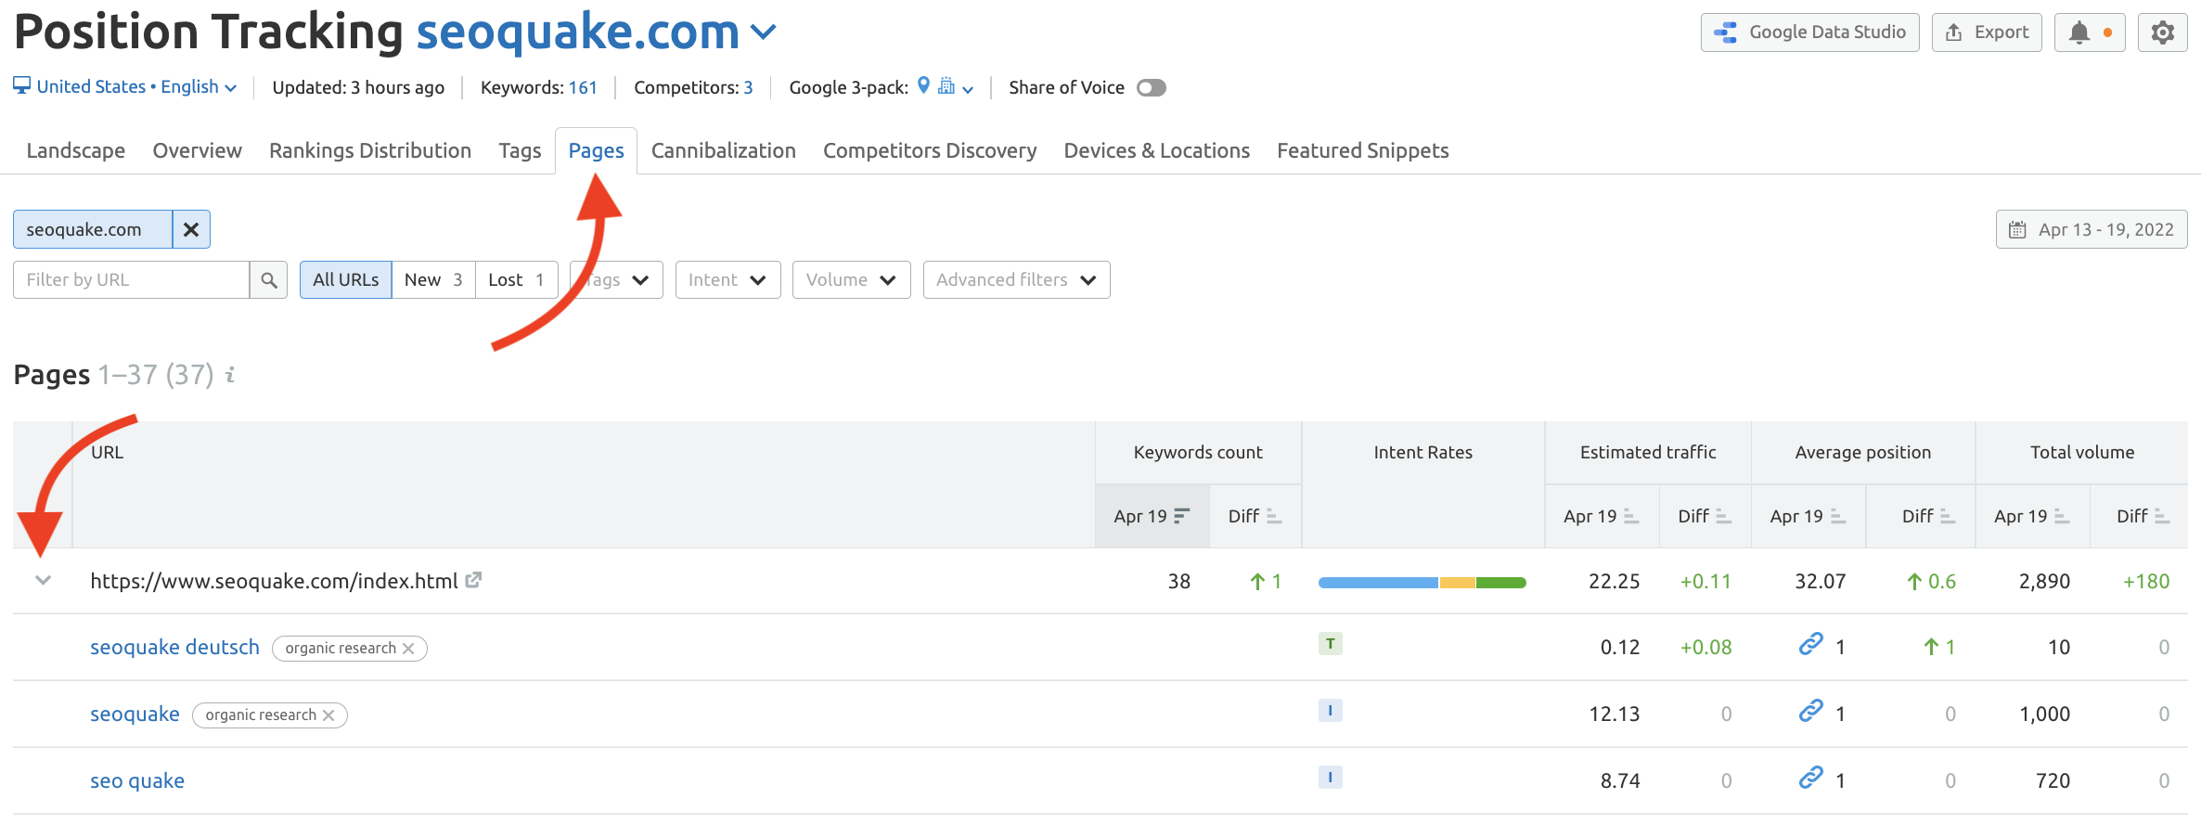Remove organic research tag from seoquake keyword
This screenshot has width=2201, height=824.
[x=328, y=715]
